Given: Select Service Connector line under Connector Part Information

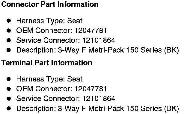Looking at the screenshot, I should tap(66, 40).
